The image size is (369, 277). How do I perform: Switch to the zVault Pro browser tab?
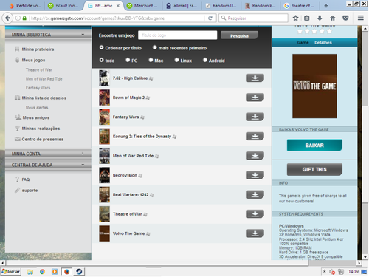[x=63, y=6]
